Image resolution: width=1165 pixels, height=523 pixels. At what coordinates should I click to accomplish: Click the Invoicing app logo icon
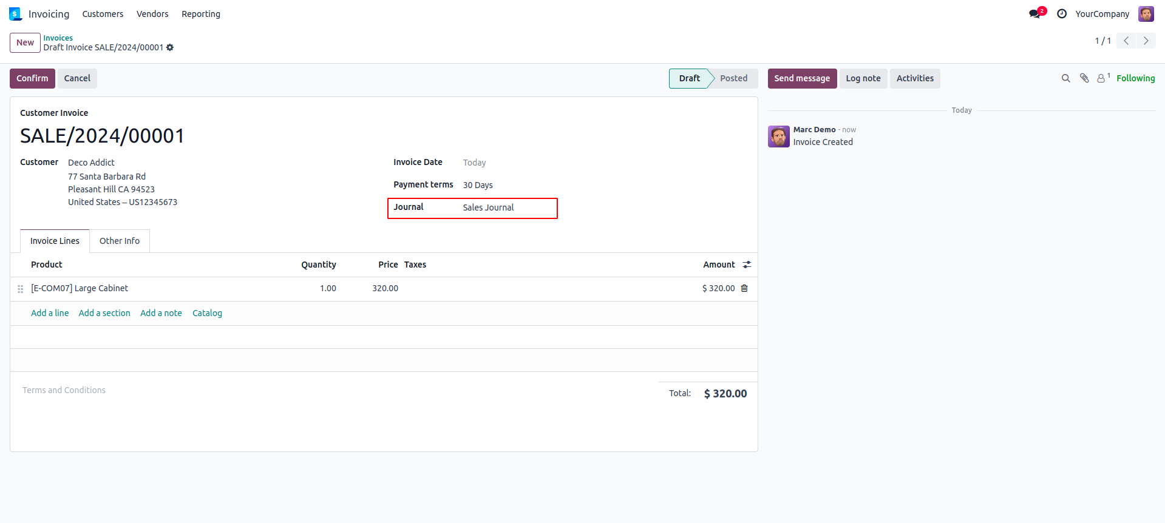[x=15, y=14]
